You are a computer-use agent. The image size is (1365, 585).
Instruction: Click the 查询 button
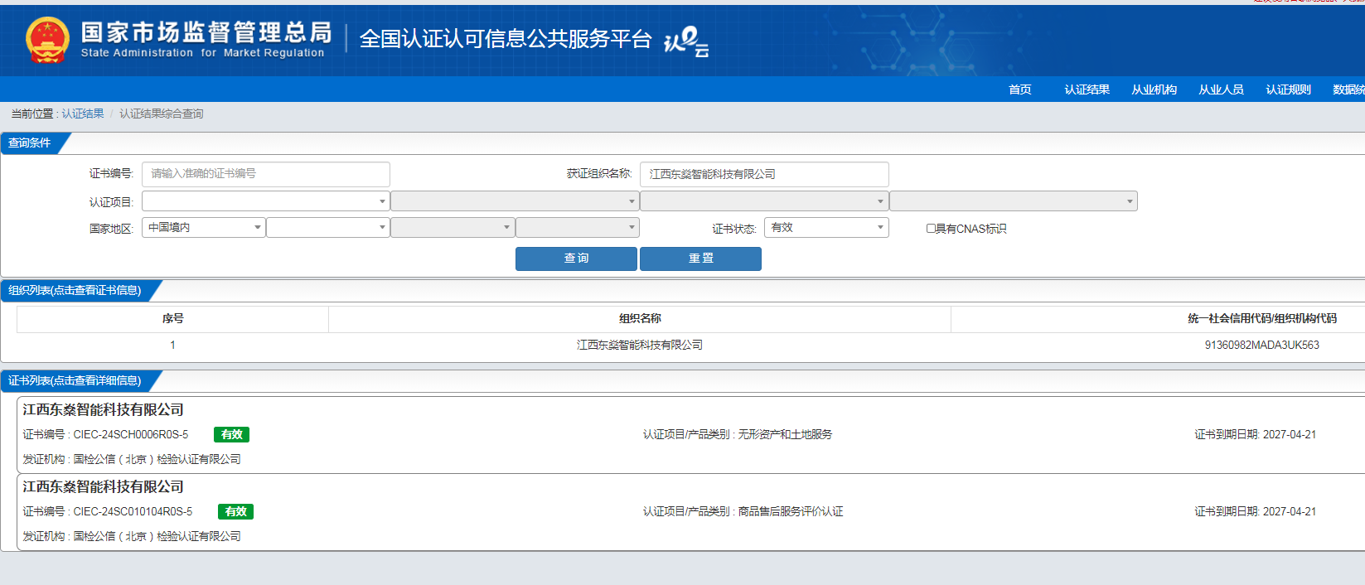pos(576,259)
